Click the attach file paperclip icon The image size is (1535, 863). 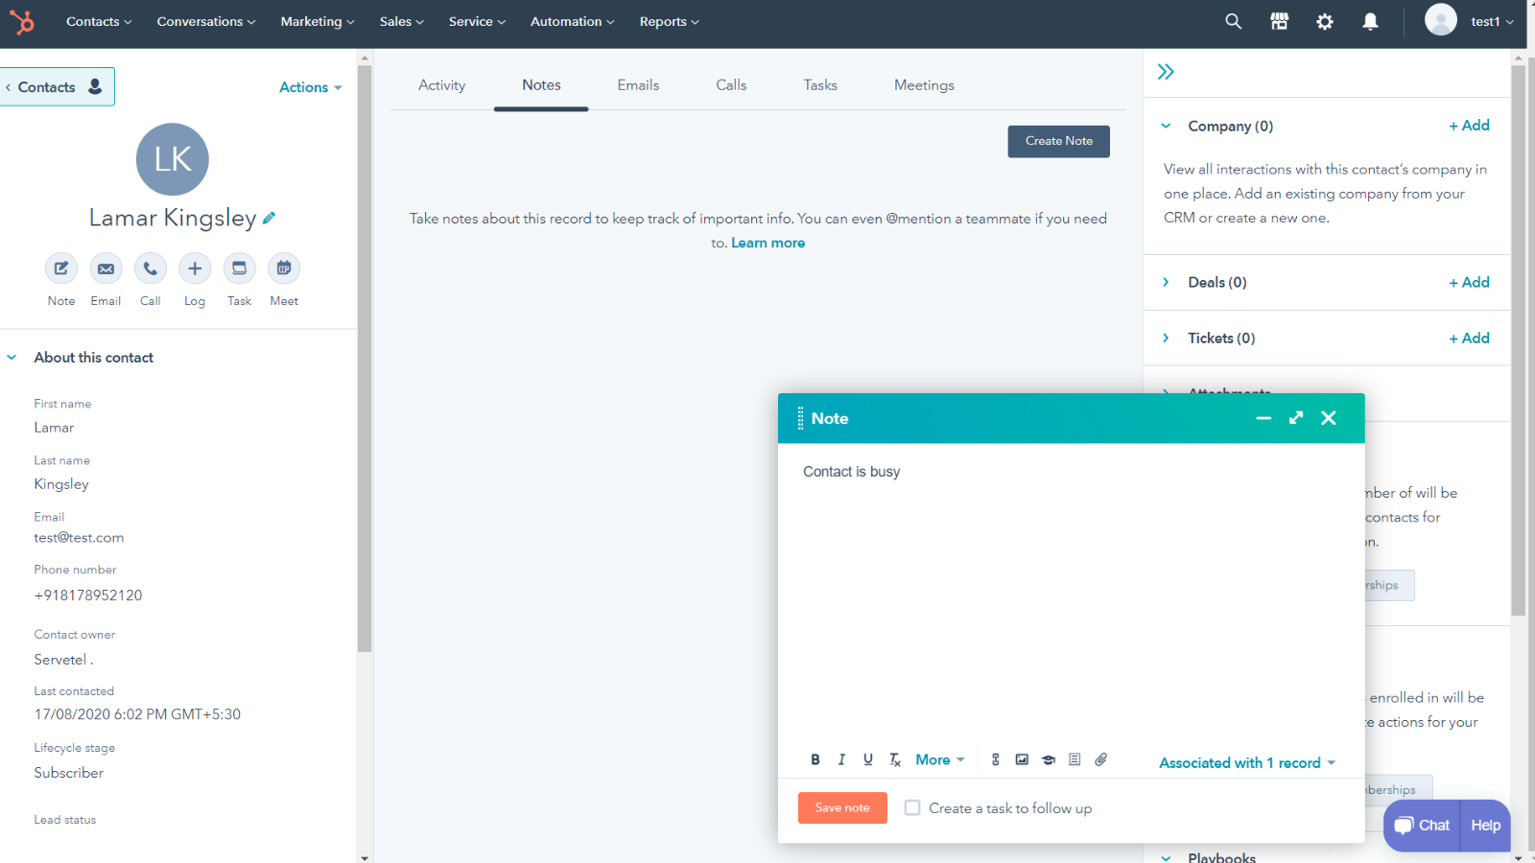point(1101,759)
